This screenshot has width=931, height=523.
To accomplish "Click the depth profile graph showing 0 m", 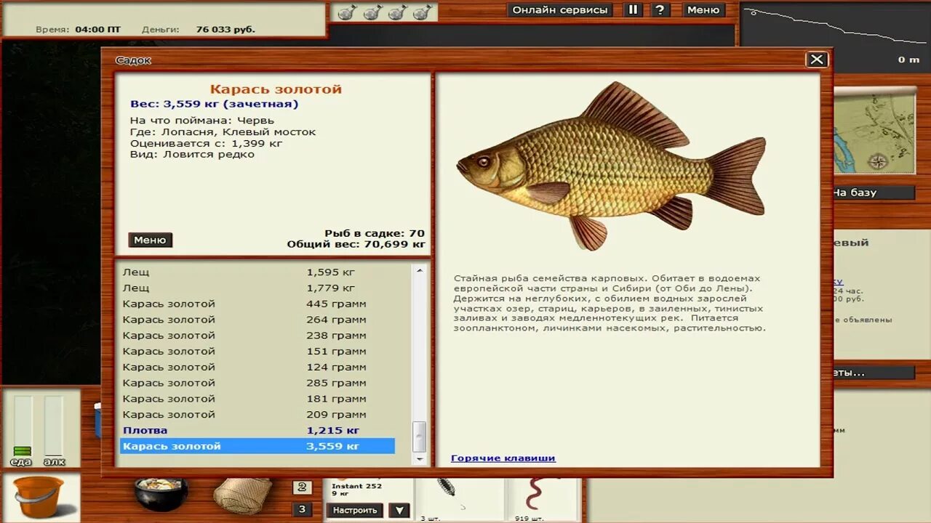I will (835, 36).
